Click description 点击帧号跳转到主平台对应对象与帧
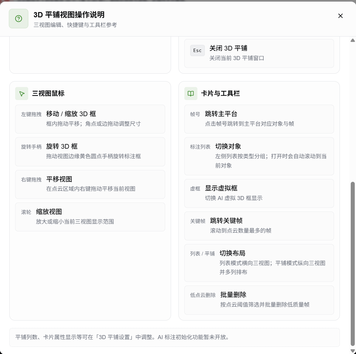This screenshot has width=356, height=354. click(249, 124)
